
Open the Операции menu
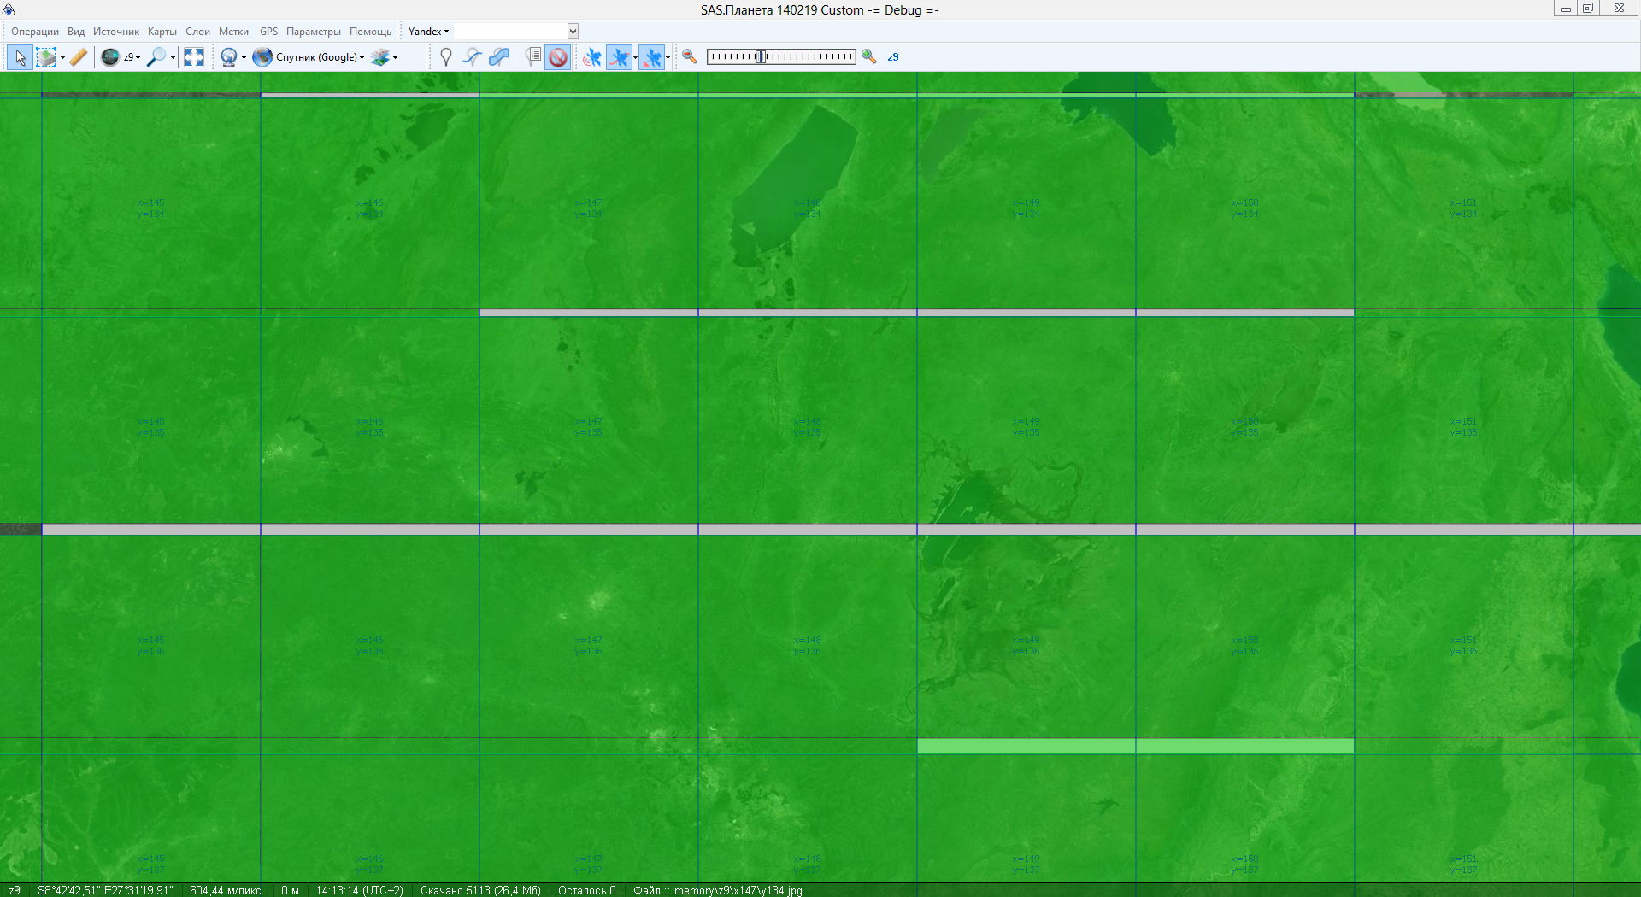click(35, 32)
